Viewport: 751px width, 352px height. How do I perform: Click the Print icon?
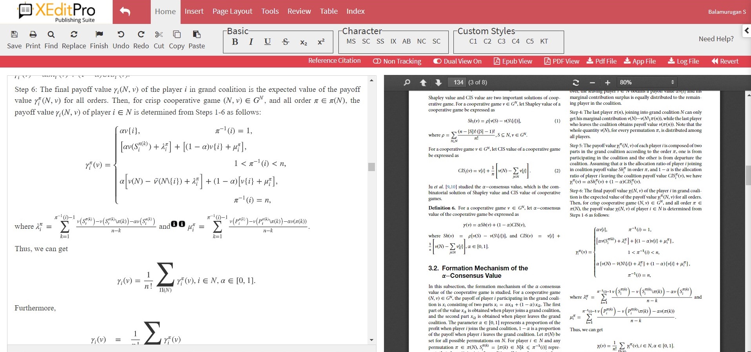click(x=33, y=35)
